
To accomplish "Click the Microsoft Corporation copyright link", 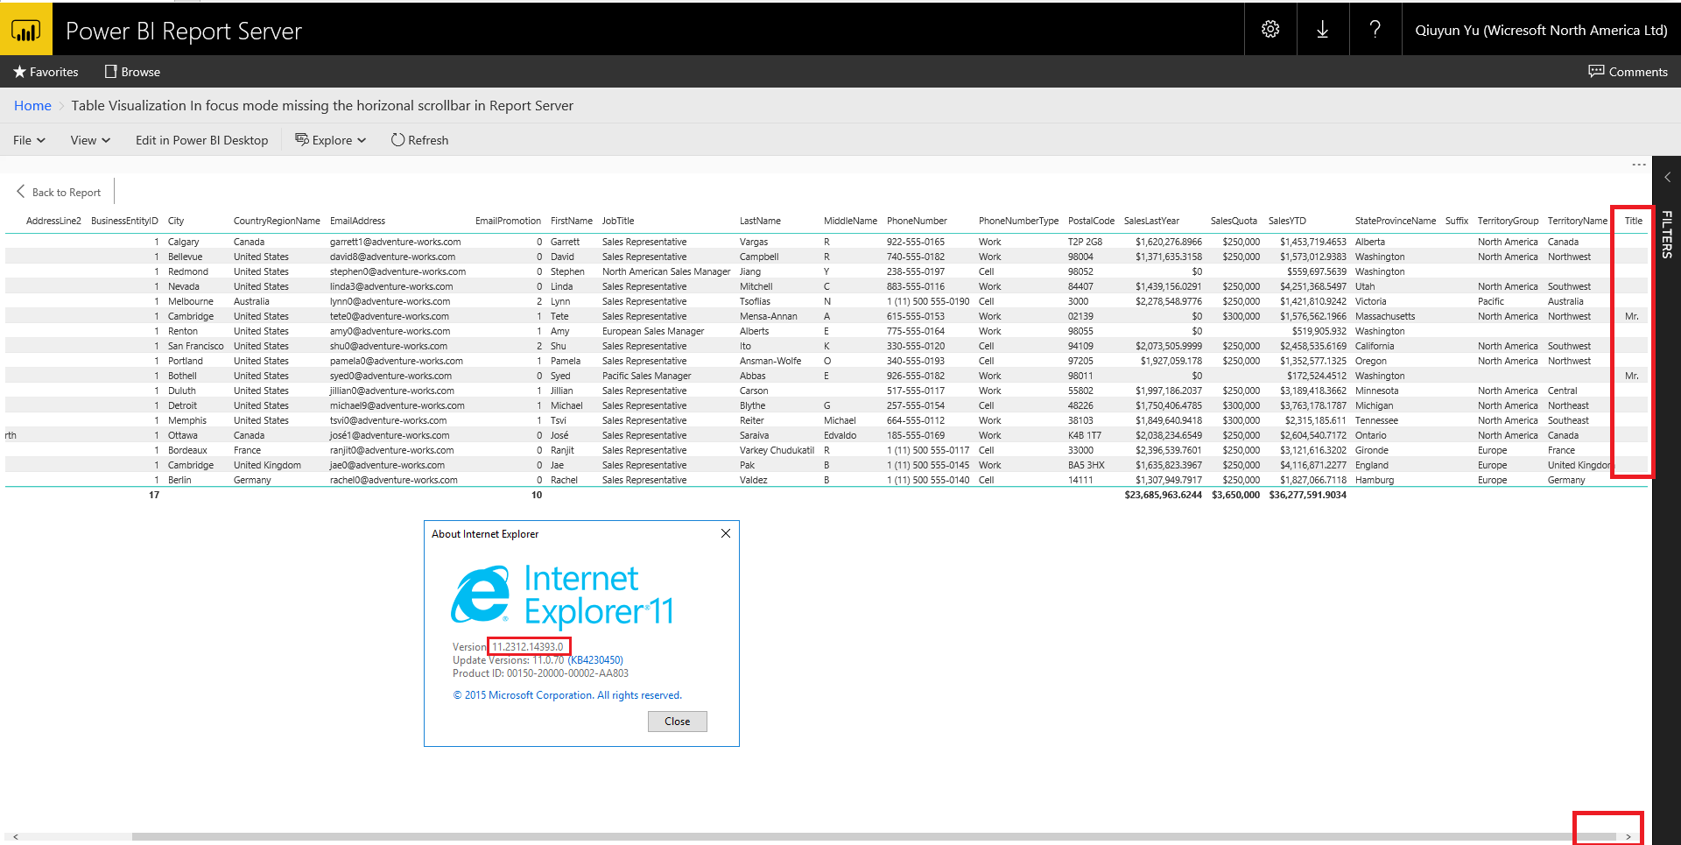I will [x=566, y=695].
